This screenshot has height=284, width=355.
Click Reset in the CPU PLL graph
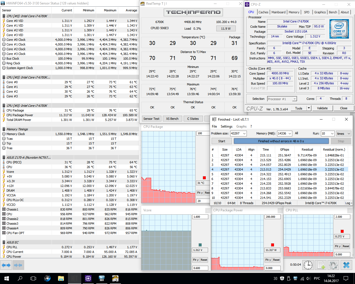(x=346, y=246)
